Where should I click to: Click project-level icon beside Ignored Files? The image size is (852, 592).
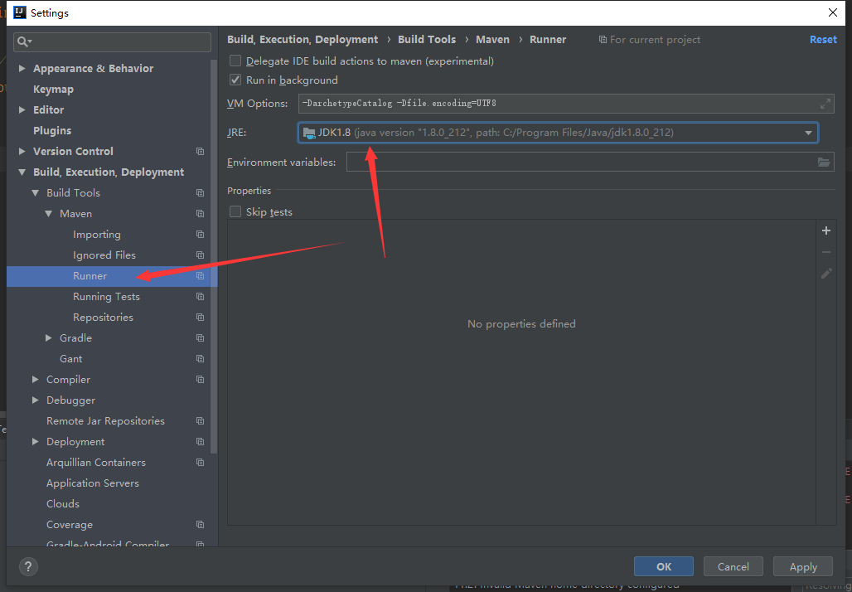tap(200, 255)
